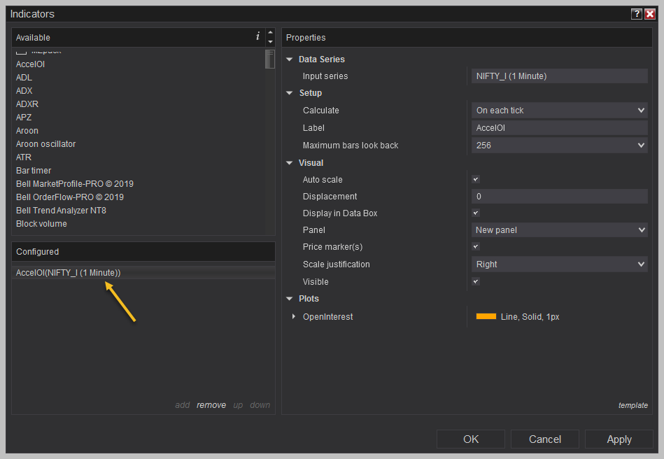Click the Cancel button

tap(544, 439)
